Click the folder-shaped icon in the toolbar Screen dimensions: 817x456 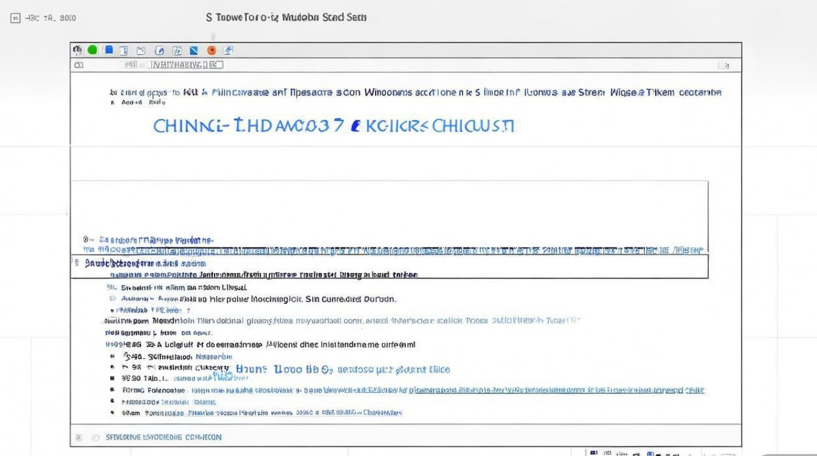coord(141,50)
